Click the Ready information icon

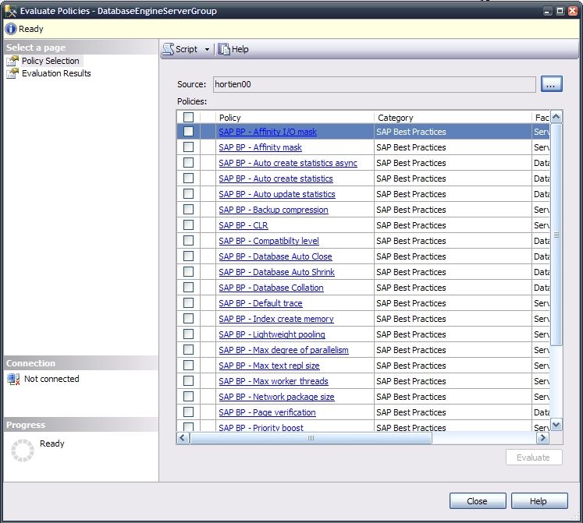pyautogui.click(x=10, y=29)
